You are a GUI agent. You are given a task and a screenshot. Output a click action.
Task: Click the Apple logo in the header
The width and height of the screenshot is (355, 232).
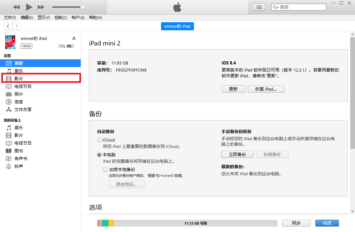click(177, 7)
